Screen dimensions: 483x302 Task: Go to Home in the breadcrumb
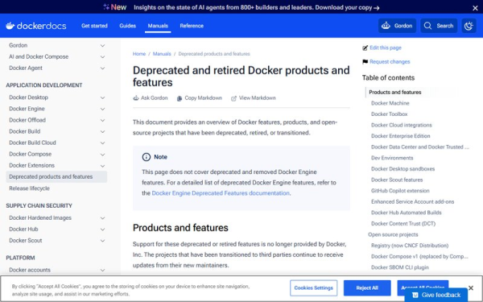point(139,54)
